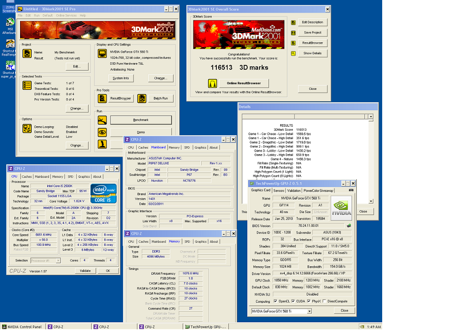This screenshot has height=336, width=449.
Task: Click the Core Speed value 5651.6 MHz
Action: [x=44, y=235]
